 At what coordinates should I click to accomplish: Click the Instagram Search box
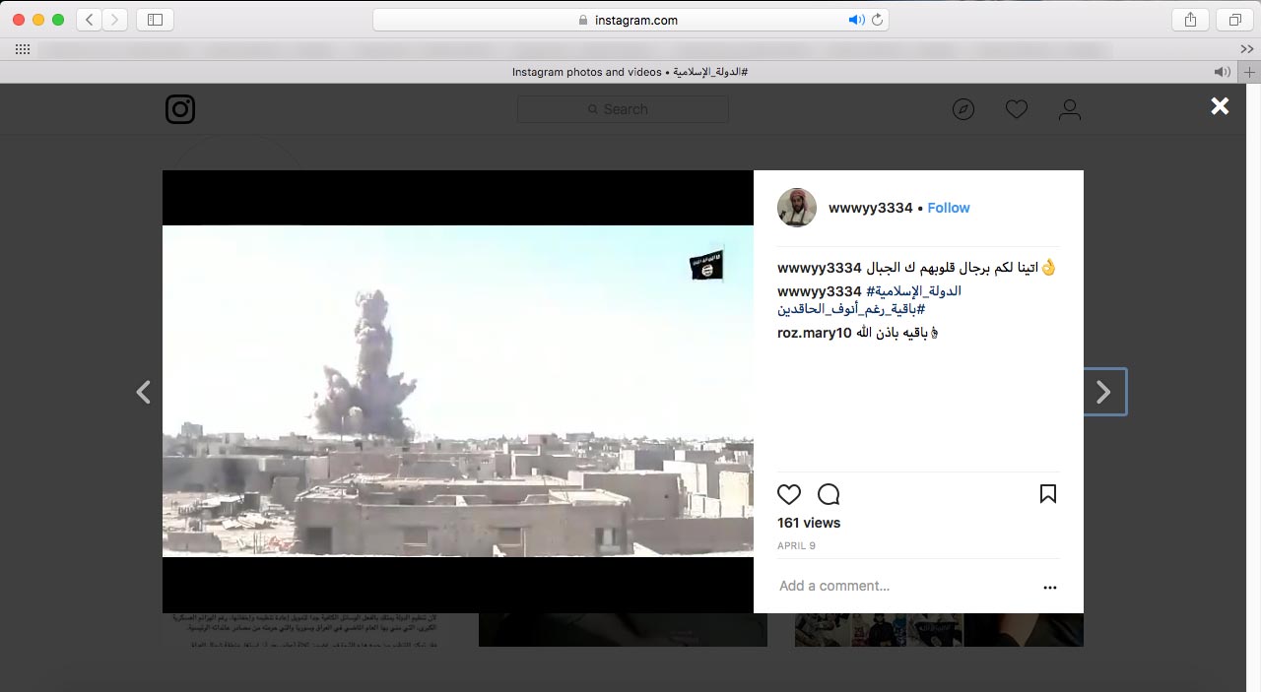coord(623,109)
